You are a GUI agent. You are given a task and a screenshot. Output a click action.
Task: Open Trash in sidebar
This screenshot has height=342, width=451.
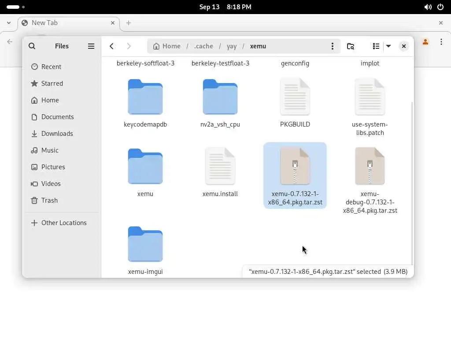point(62,200)
